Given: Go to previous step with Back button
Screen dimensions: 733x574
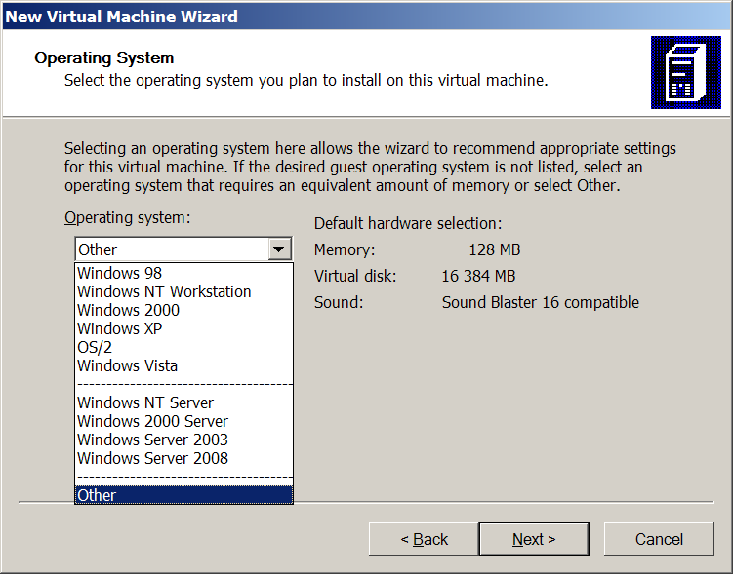Looking at the screenshot, I should tap(425, 539).
